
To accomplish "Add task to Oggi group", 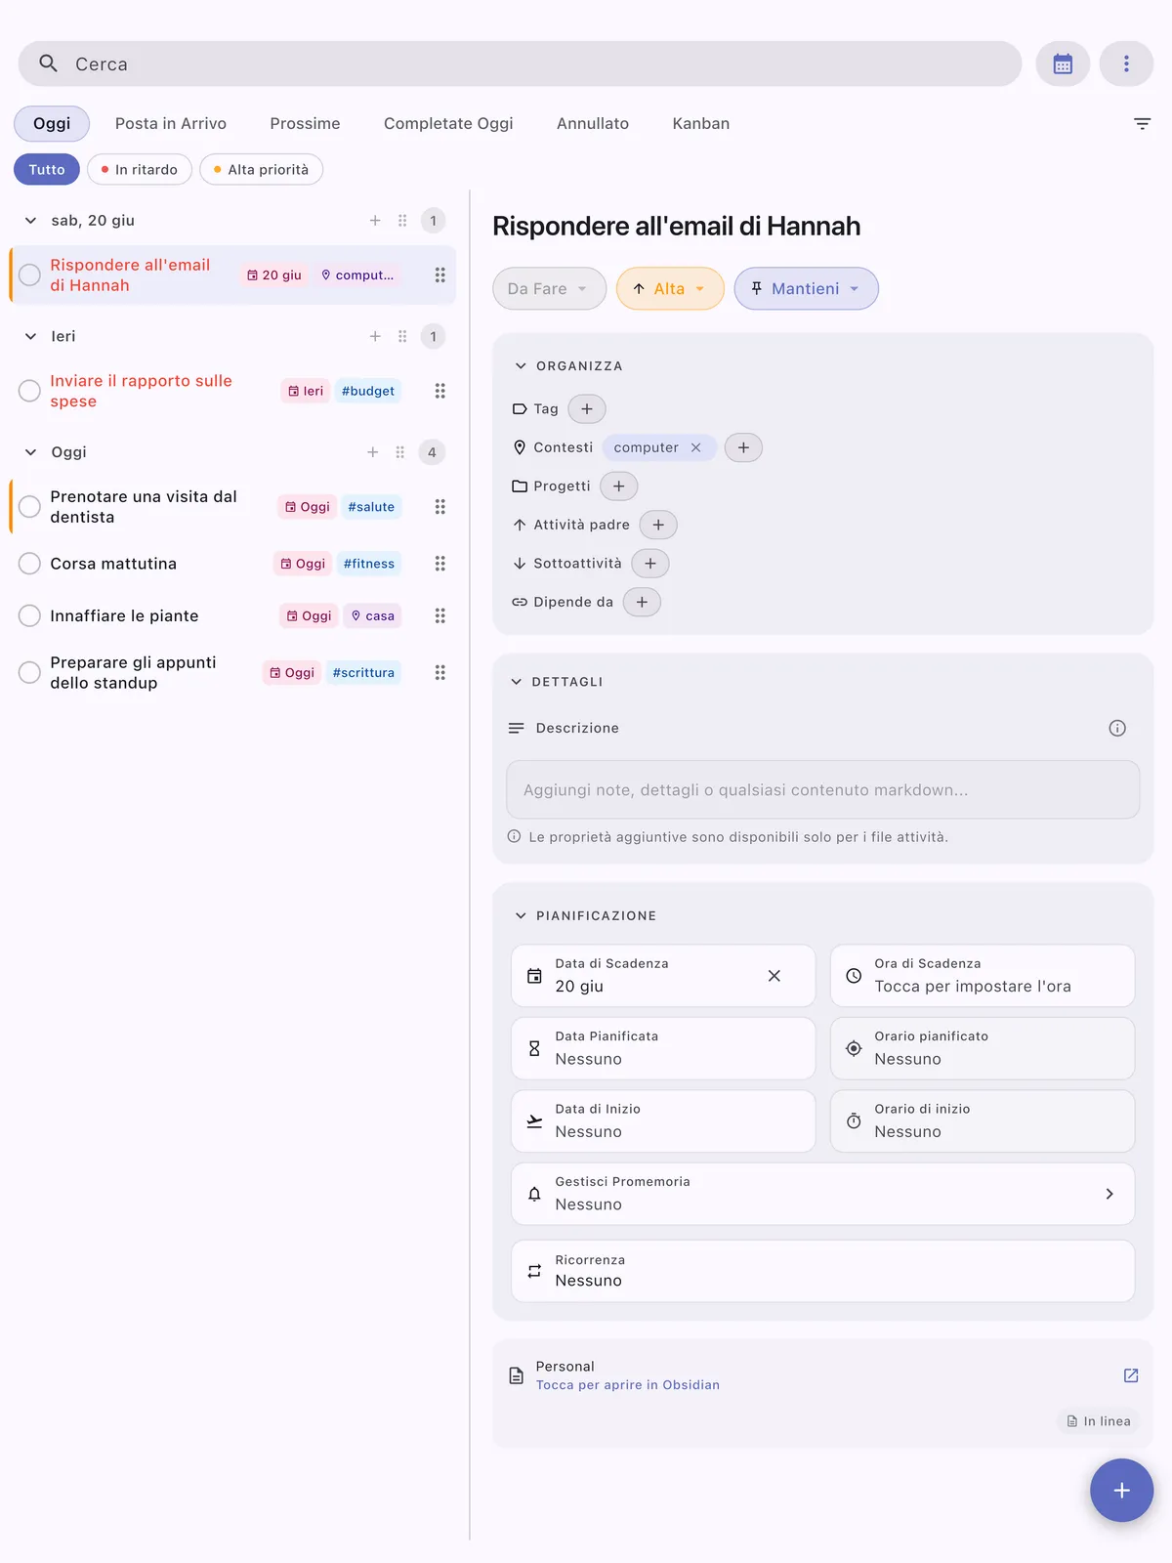I will click(372, 452).
